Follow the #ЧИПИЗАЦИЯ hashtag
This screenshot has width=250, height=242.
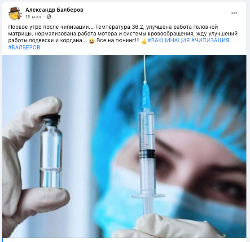(x=210, y=40)
